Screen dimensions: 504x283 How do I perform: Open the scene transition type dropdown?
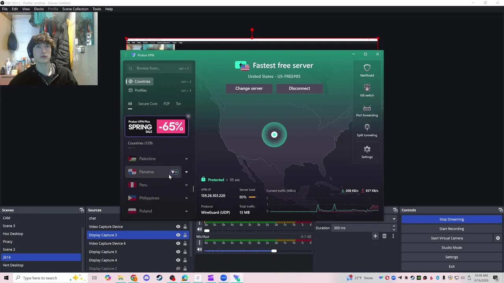[394, 219]
